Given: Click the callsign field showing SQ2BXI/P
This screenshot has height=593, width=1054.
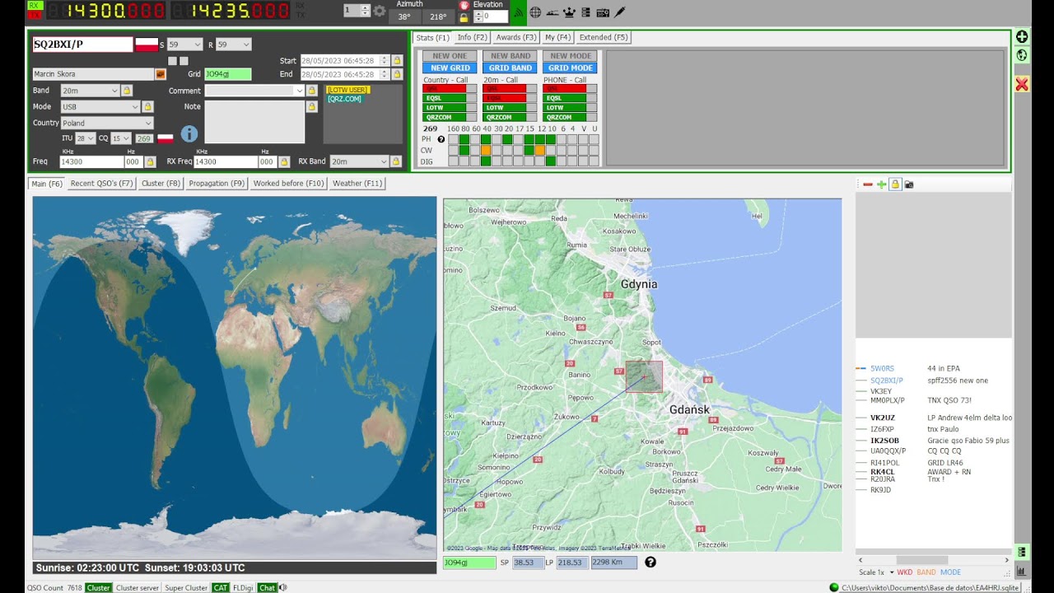Looking at the screenshot, I should pyautogui.click(x=82, y=44).
